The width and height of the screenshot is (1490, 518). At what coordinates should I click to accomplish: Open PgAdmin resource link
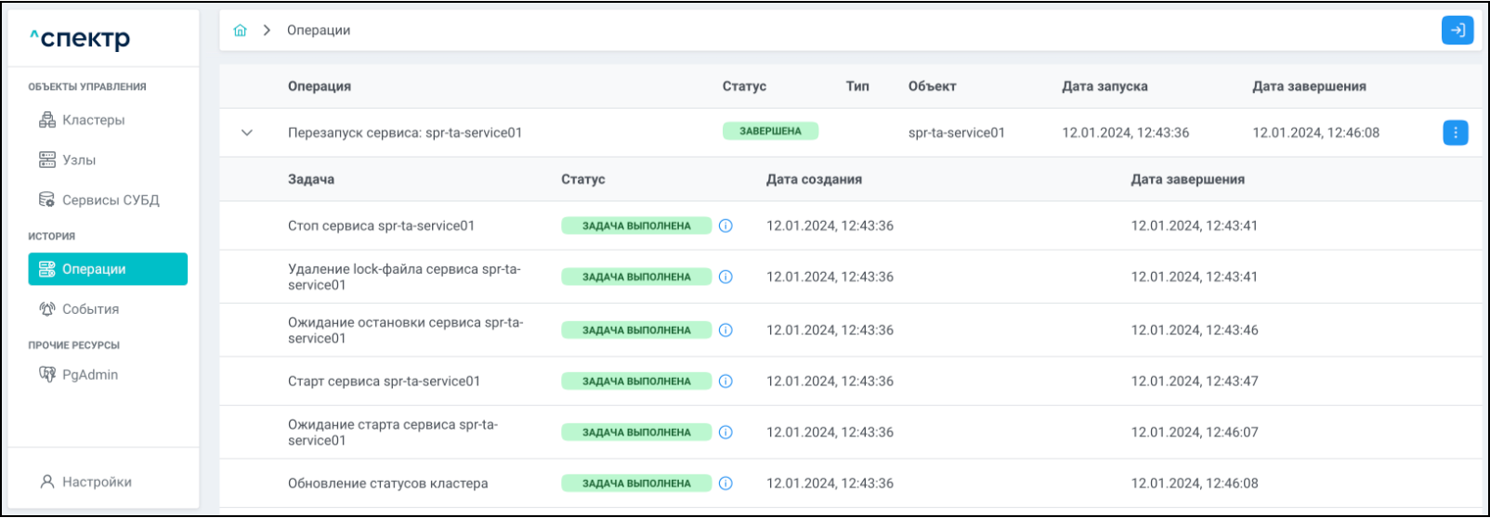point(89,375)
